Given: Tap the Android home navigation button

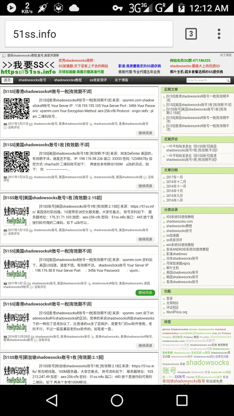Looking at the screenshot, I should click(117, 400).
